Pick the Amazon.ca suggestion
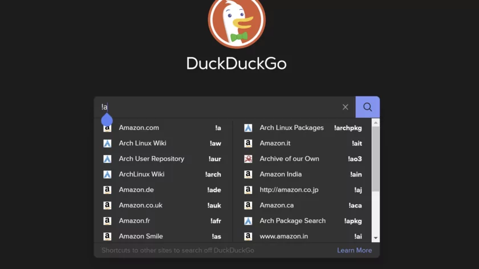The height and width of the screenshot is (269, 479). [303, 205]
